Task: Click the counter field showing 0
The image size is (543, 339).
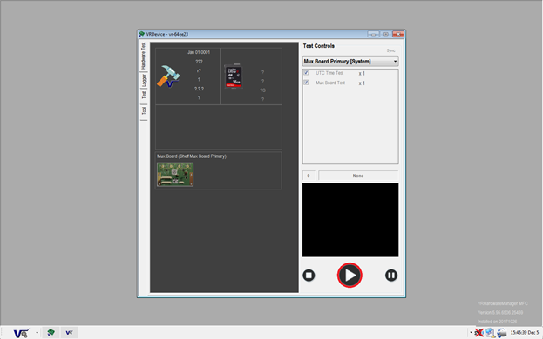Action: pyautogui.click(x=309, y=176)
